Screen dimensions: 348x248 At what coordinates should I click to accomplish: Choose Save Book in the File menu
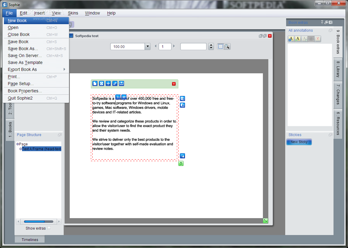[x=37, y=42]
